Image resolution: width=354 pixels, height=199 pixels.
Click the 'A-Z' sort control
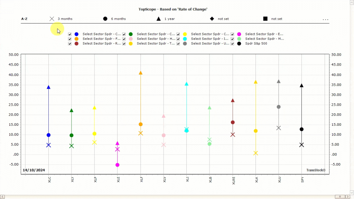click(24, 19)
